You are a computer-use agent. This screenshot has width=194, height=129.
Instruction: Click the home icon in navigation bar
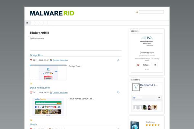point(27,23)
